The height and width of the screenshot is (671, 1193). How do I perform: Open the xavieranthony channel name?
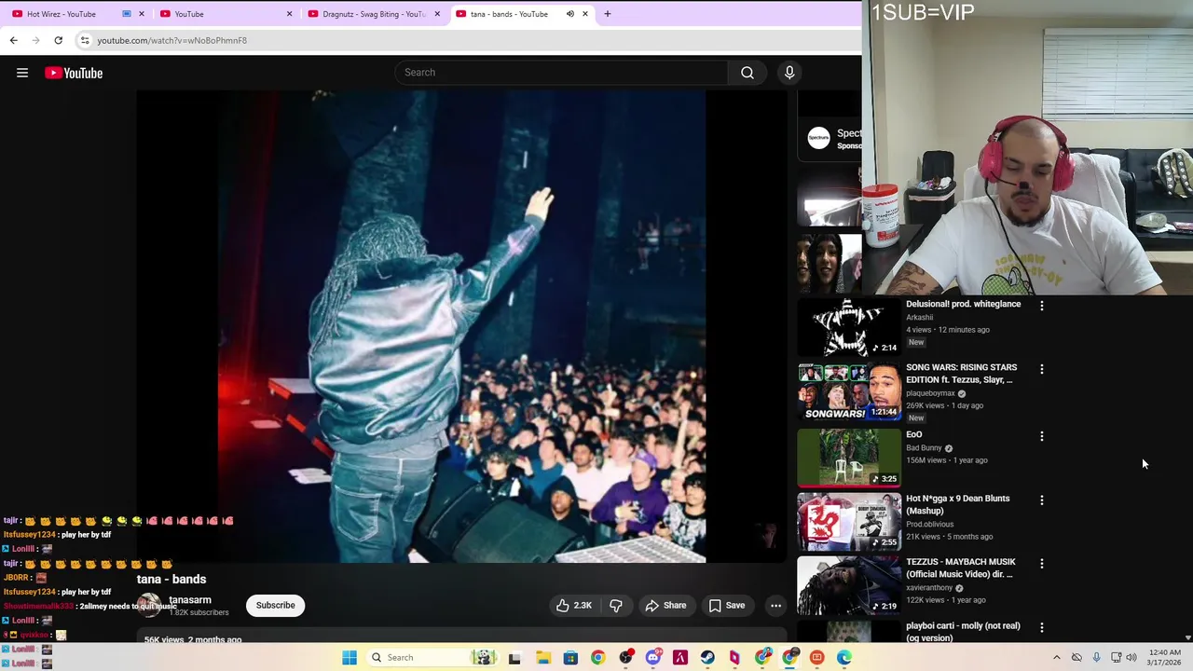click(929, 588)
